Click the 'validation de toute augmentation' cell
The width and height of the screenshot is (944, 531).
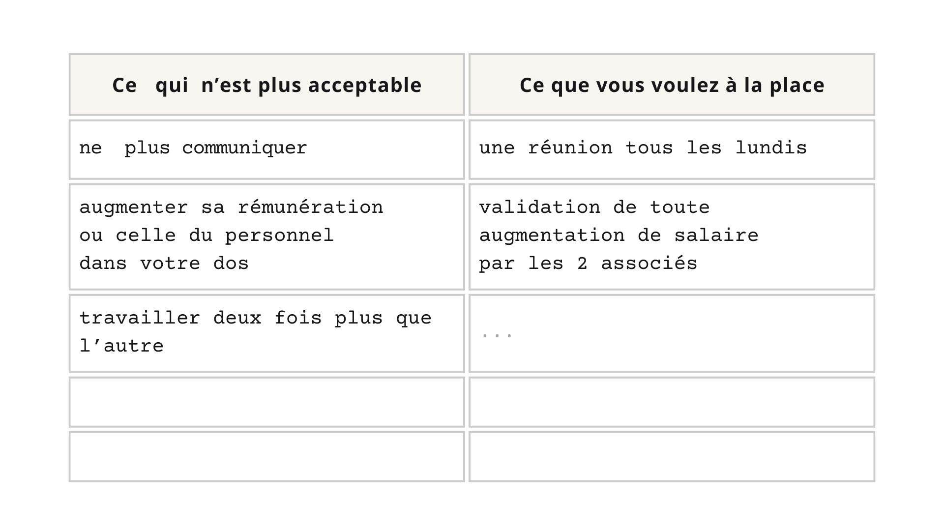pos(672,237)
